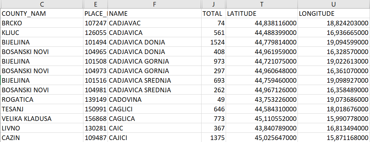
Task: Select the cell containing CADJAVAC
Action: [x=154, y=23]
